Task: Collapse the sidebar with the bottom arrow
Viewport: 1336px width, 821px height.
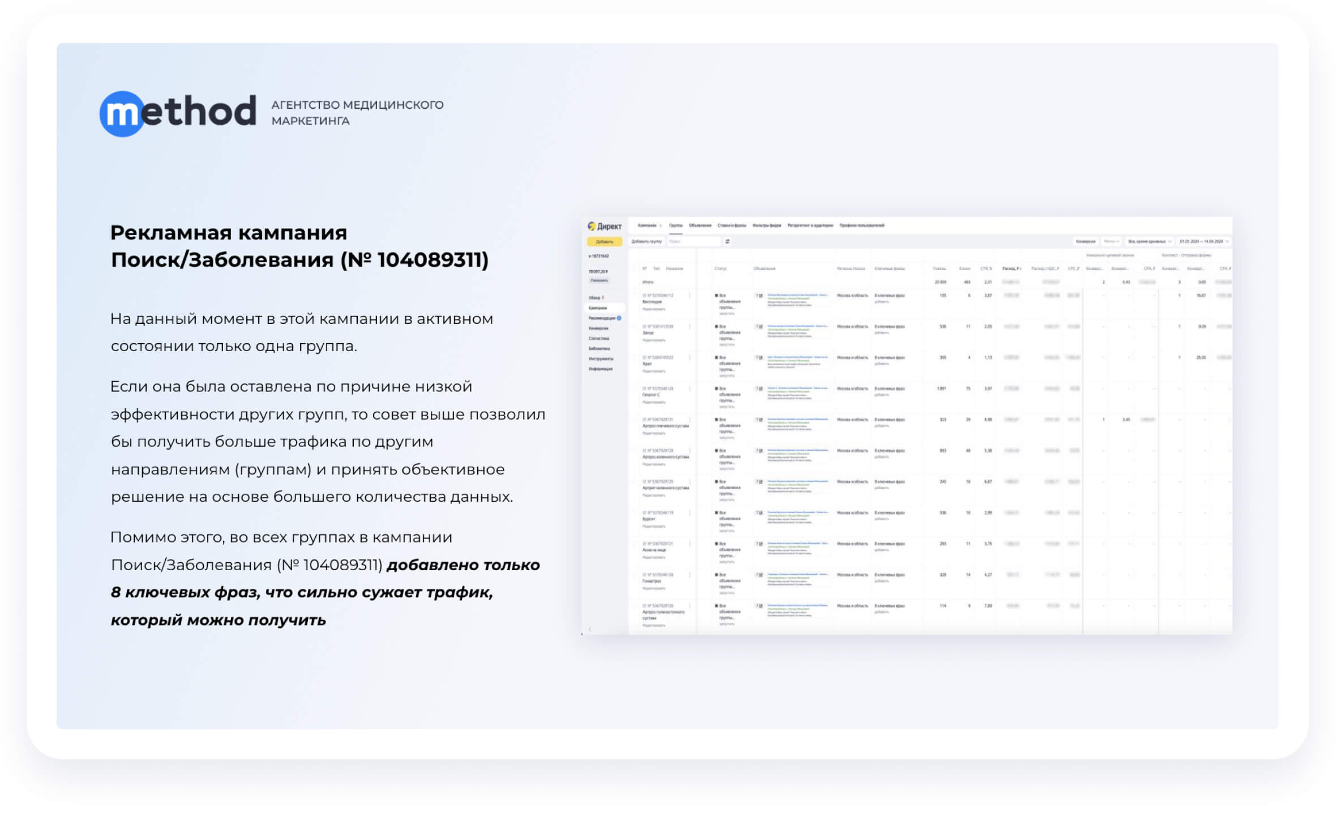Action: click(x=590, y=629)
